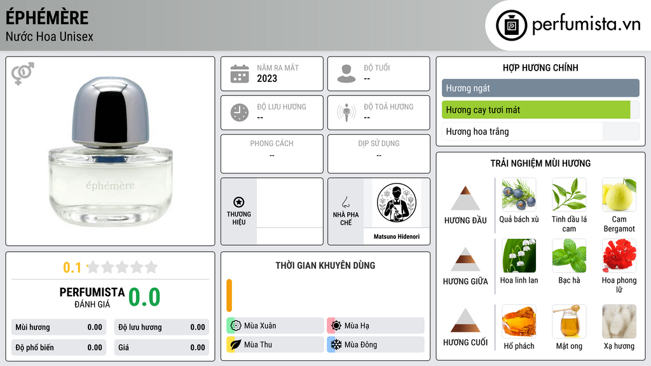Select the Hoa phong lữ red flower image
The height and width of the screenshot is (366, 651).
[619, 255]
